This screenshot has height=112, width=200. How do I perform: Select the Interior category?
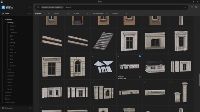coord(10,79)
